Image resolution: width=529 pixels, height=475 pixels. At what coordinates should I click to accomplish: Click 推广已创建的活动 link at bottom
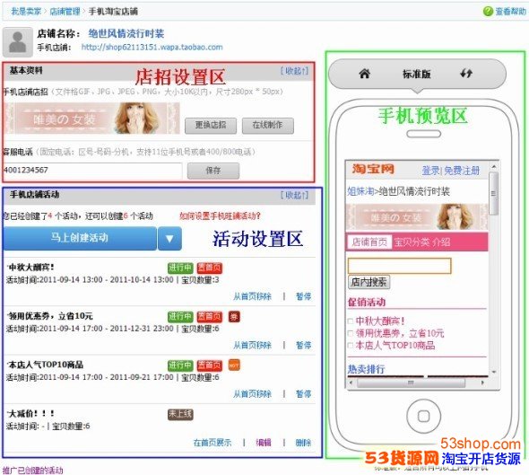pyautogui.click(x=32, y=470)
